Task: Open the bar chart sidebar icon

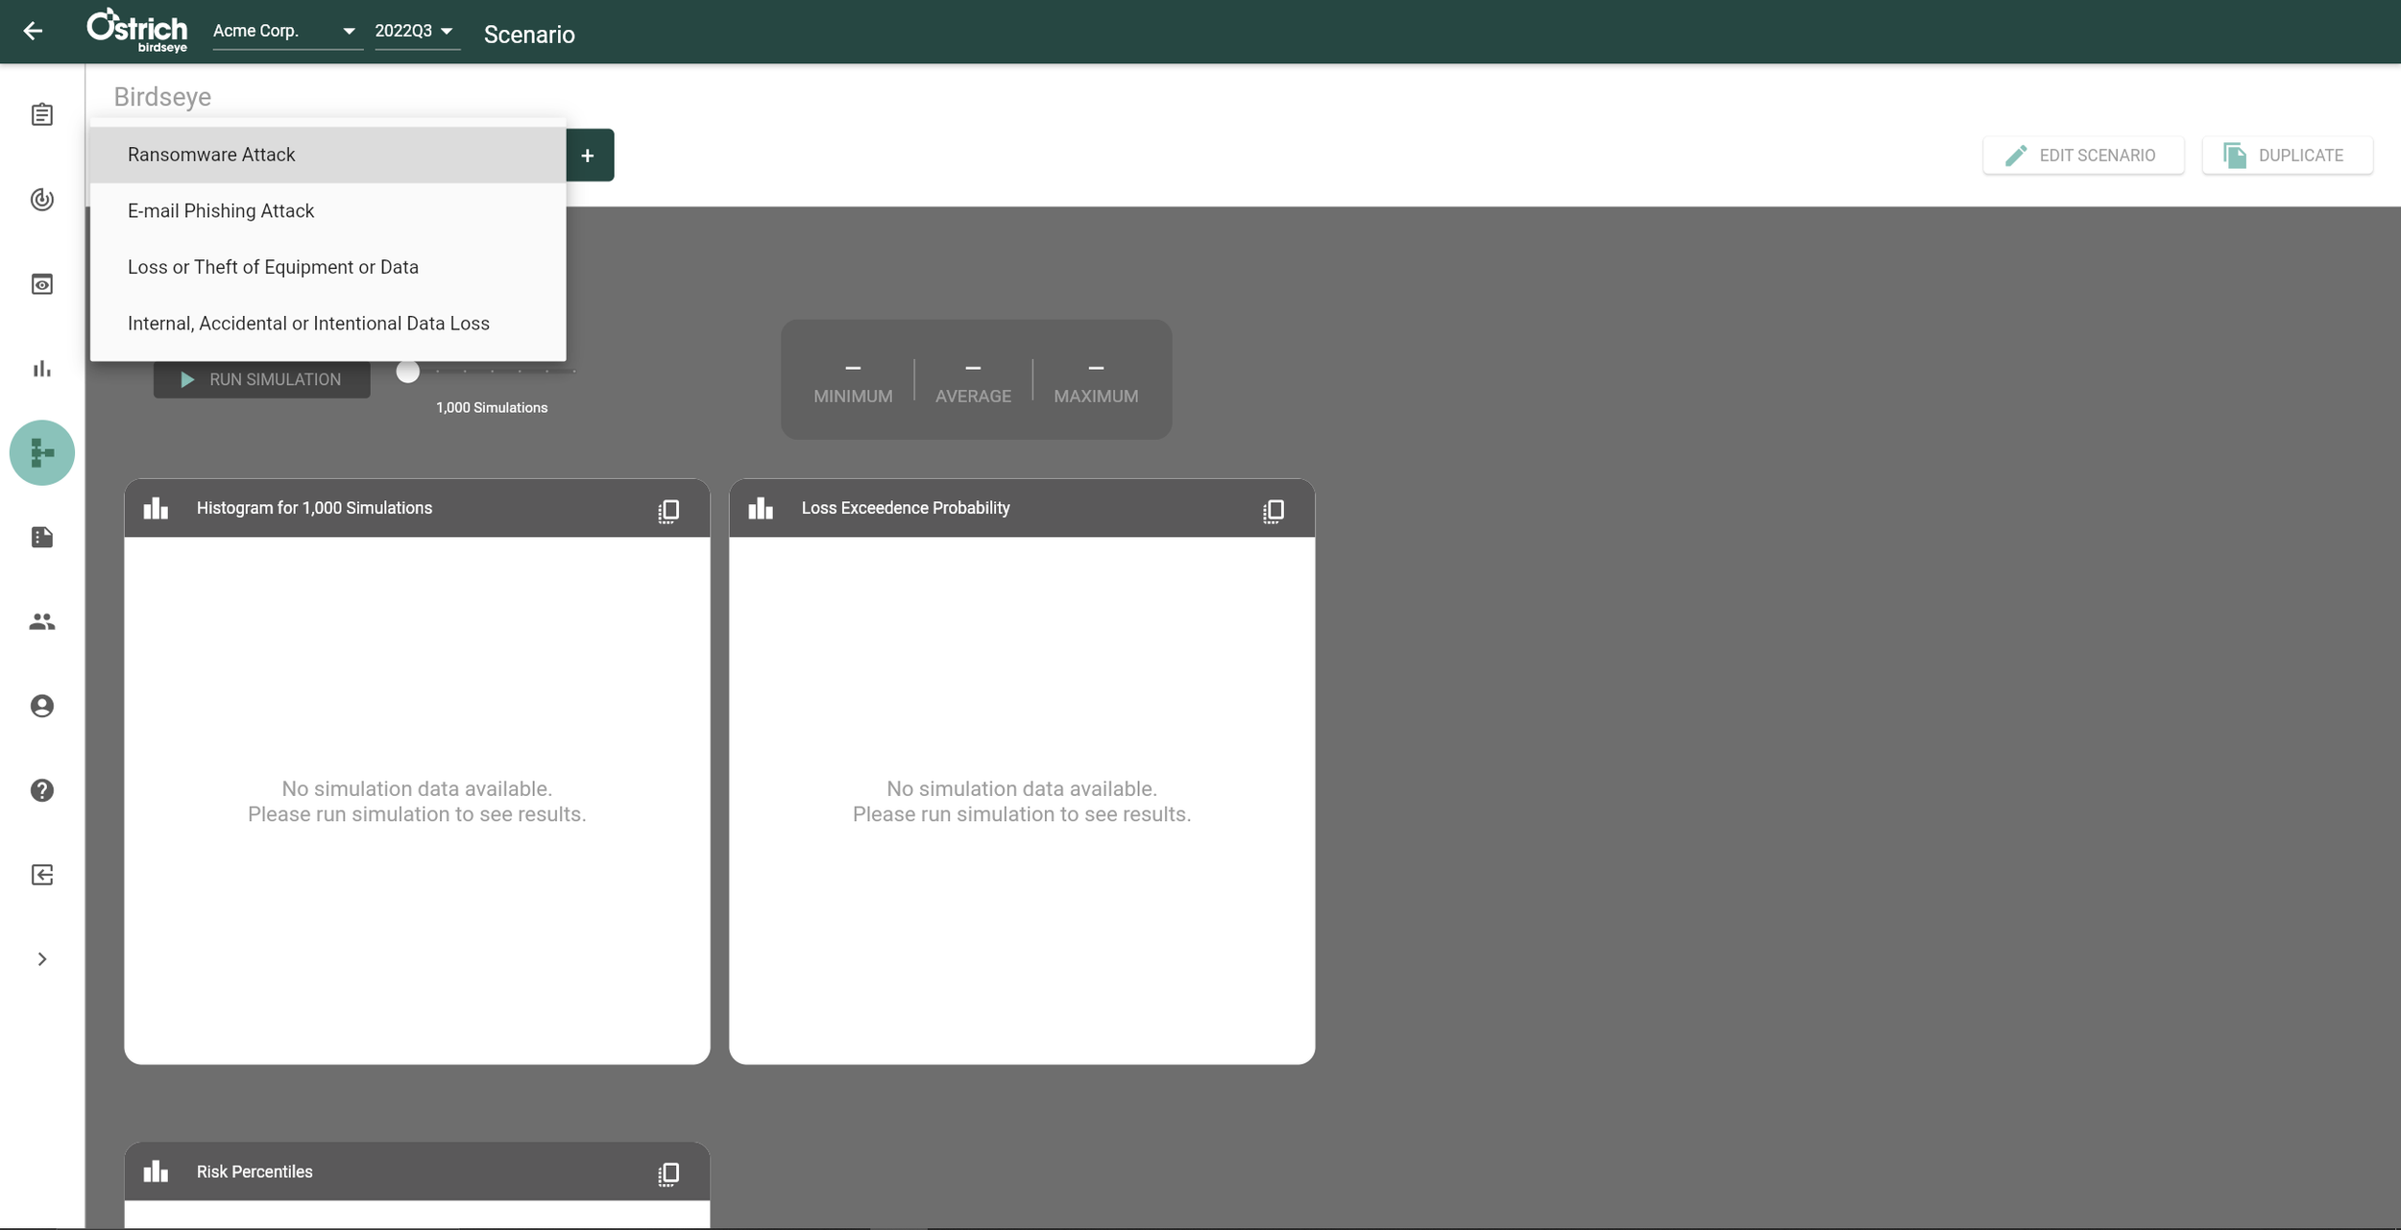Action: point(41,369)
